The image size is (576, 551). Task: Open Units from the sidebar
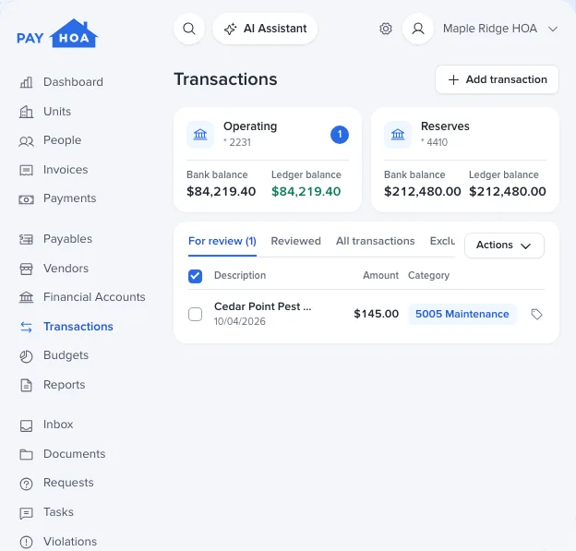click(x=57, y=112)
